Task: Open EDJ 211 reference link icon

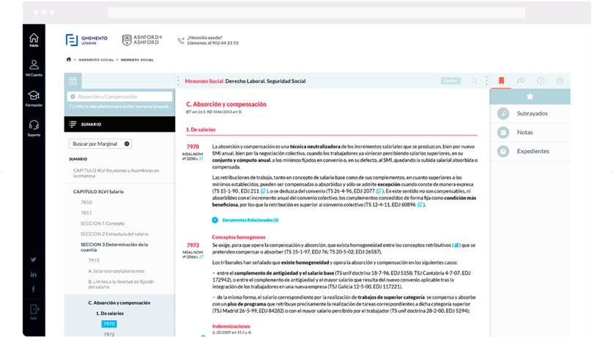Action: tap(263, 191)
